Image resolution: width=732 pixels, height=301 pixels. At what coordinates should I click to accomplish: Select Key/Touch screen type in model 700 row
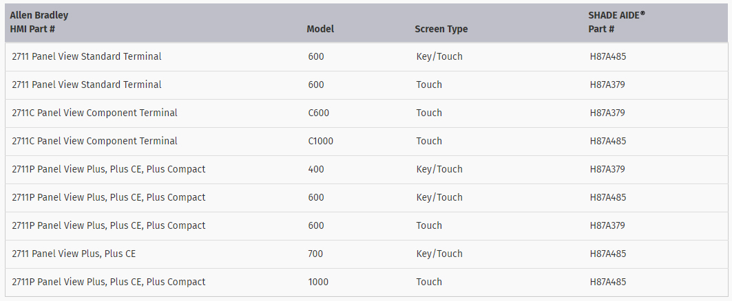tap(439, 254)
